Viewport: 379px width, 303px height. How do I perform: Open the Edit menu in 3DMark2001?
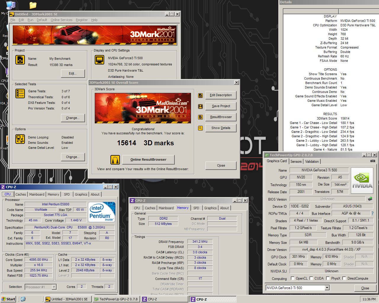[21, 20]
